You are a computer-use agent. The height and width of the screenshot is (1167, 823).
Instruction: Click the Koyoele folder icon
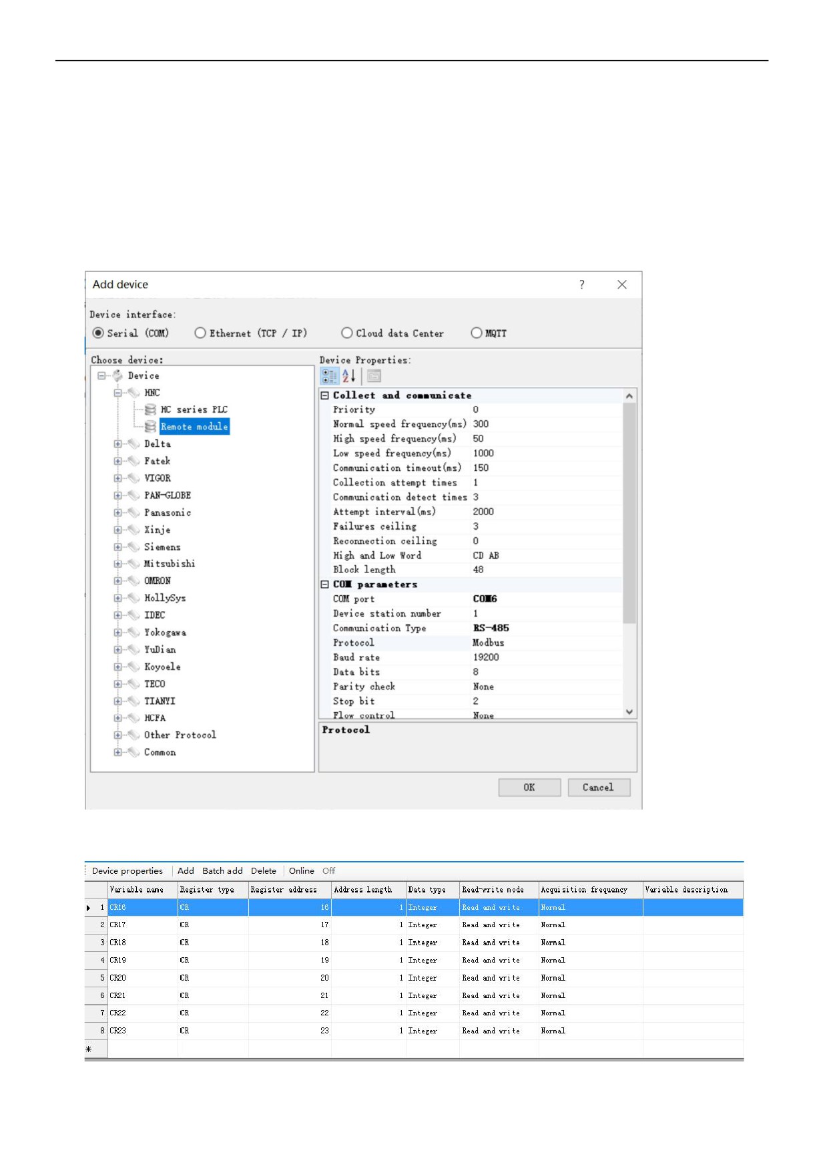point(134,667)
